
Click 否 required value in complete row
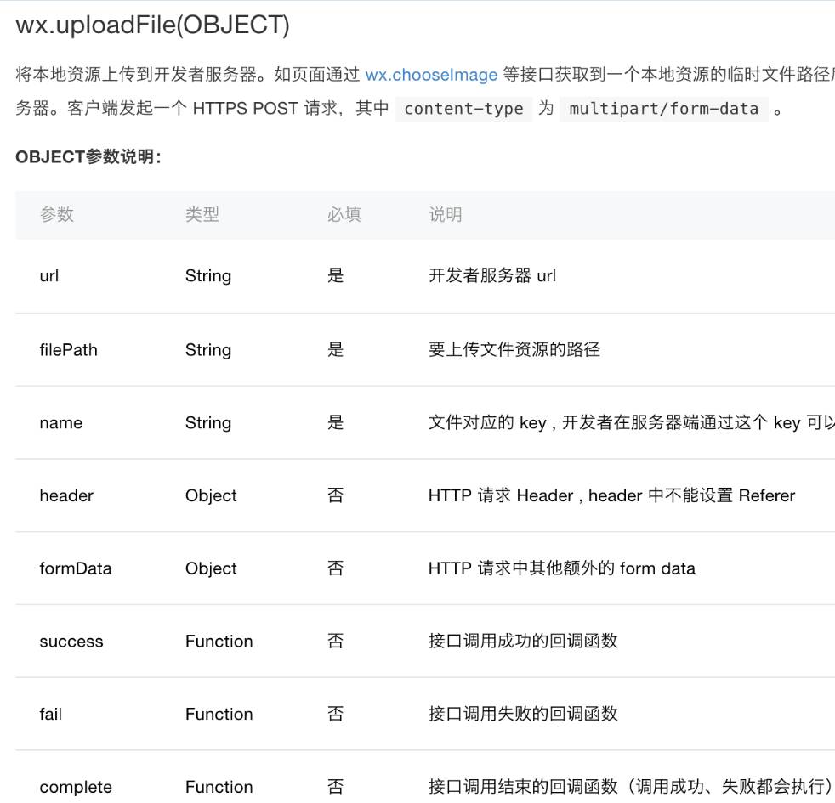point(336,786)
